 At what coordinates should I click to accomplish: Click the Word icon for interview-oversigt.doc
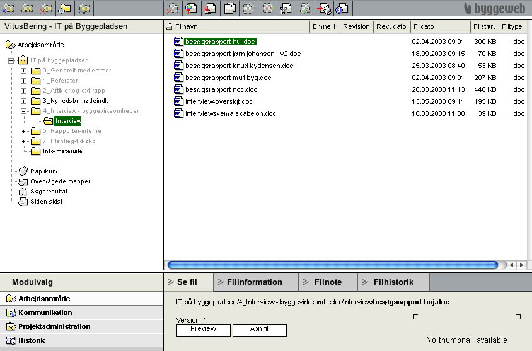pos(178,101)
